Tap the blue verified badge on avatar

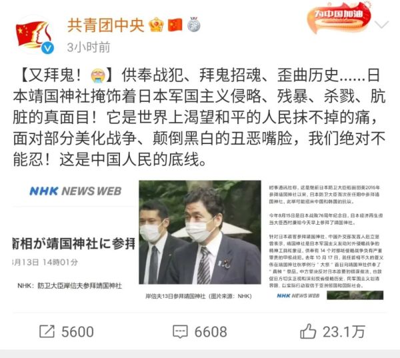pos(48,48)
